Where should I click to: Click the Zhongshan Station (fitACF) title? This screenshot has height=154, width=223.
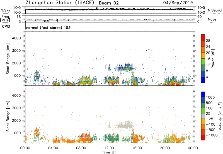[60, 3]
